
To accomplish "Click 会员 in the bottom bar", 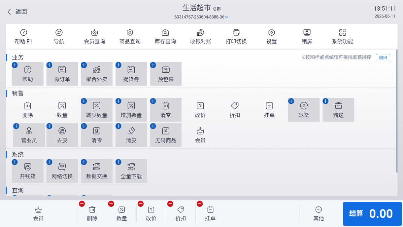I will pyautogui.click(x=38, y=214).
